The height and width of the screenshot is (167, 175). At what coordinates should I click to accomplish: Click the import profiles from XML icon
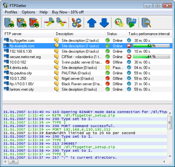49,23
